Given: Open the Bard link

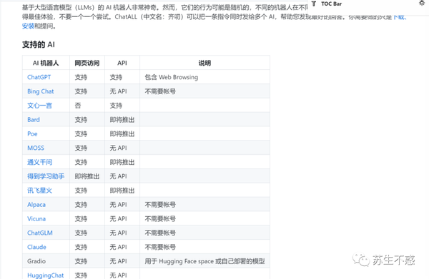Looking at the screenshot, I should [34, 120].
